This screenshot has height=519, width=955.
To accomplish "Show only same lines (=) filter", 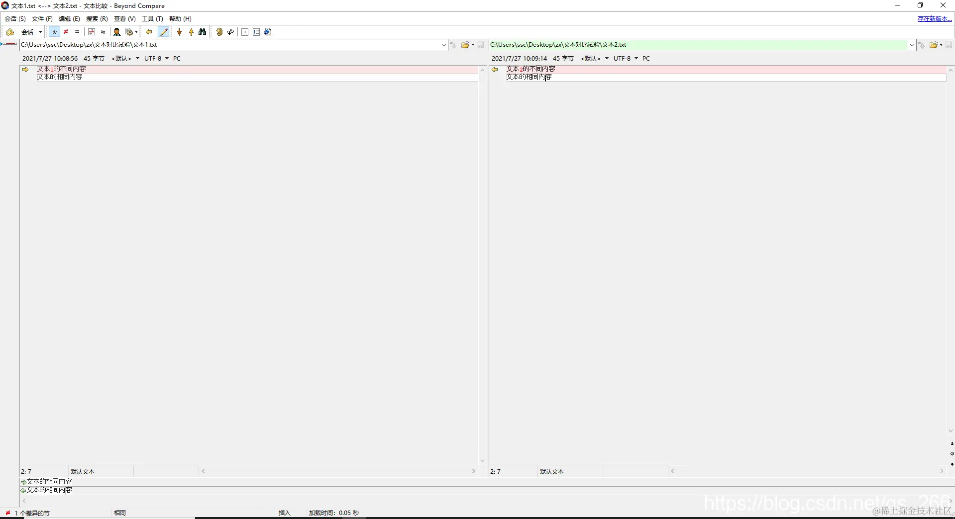I will (x=77, y=32).
